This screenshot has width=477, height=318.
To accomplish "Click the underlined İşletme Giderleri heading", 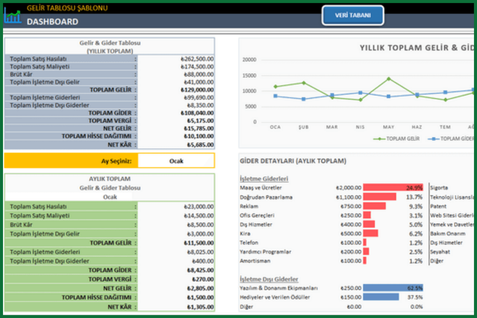I will tap(264, 179).
